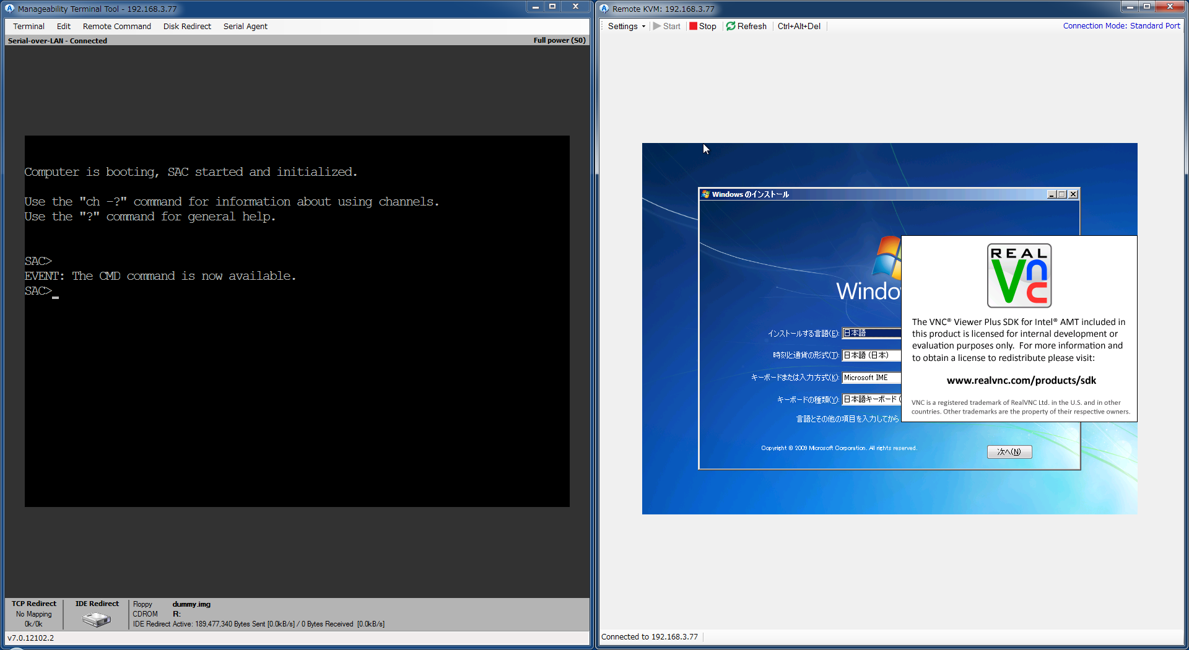The image size is (1189, 650).
Task: Click the gray Start play icon
Action: [x=657, y=26]
